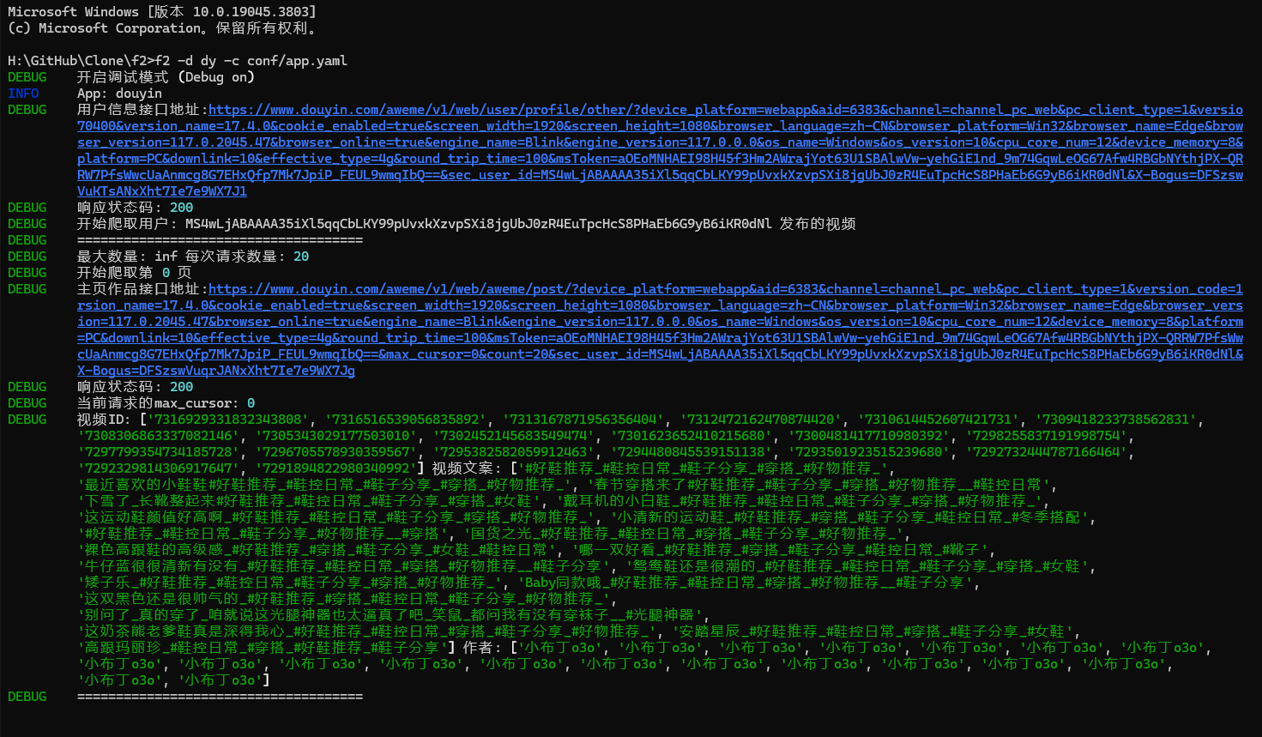Open the user profile API URL link

[660, 150]
